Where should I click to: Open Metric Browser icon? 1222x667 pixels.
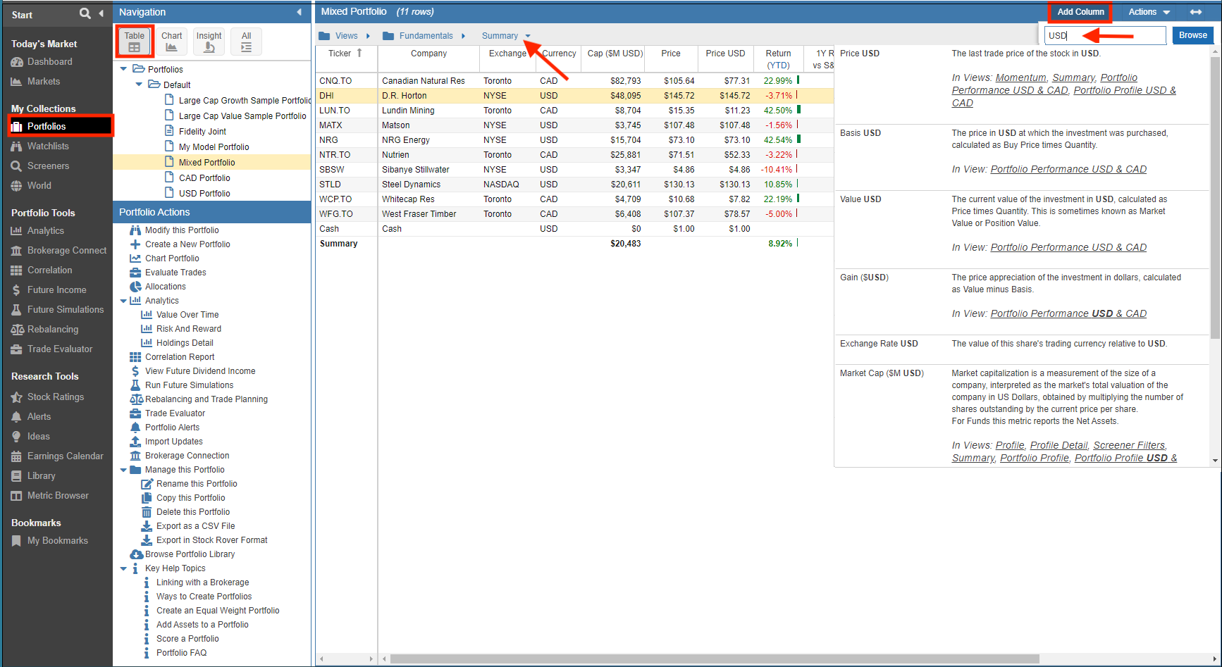17,496
